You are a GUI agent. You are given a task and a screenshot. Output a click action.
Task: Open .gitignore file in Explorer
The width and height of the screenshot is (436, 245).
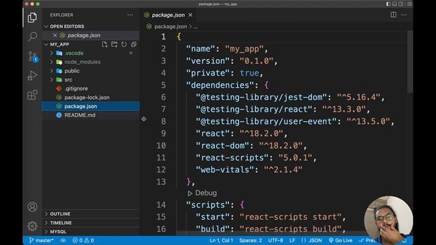point(76,88)
